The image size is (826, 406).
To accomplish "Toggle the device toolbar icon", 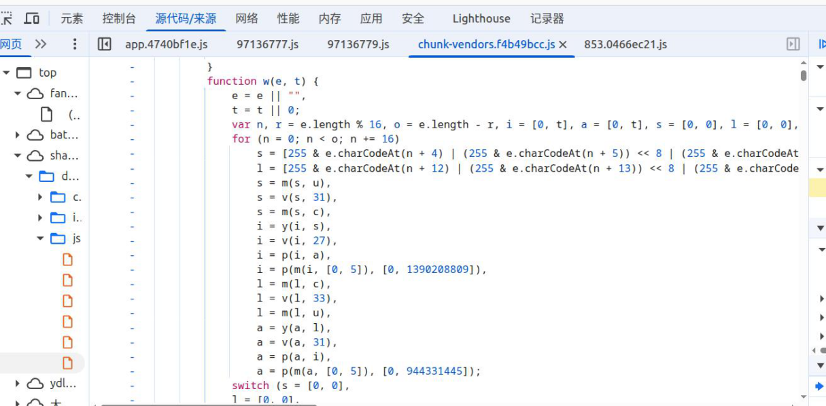I will pyautogui.click(x=32, y=18).
